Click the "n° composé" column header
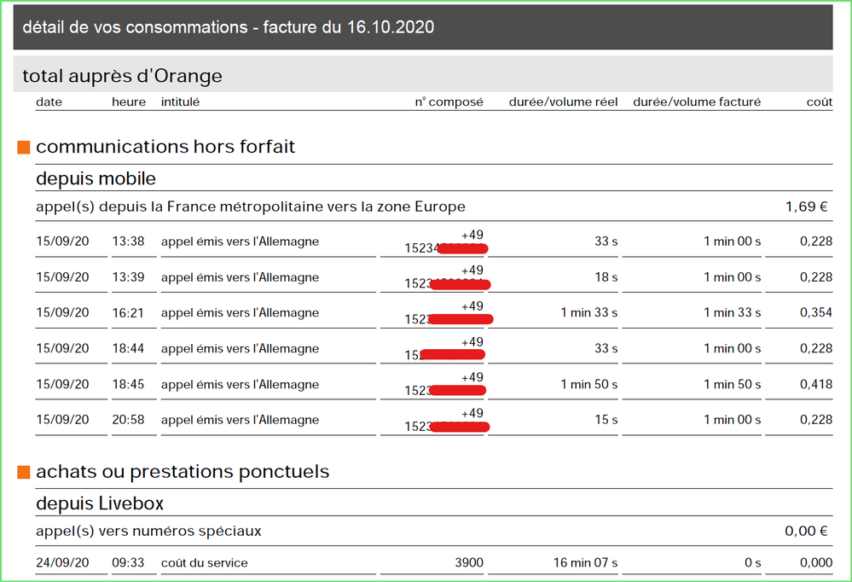 point(449,102)
